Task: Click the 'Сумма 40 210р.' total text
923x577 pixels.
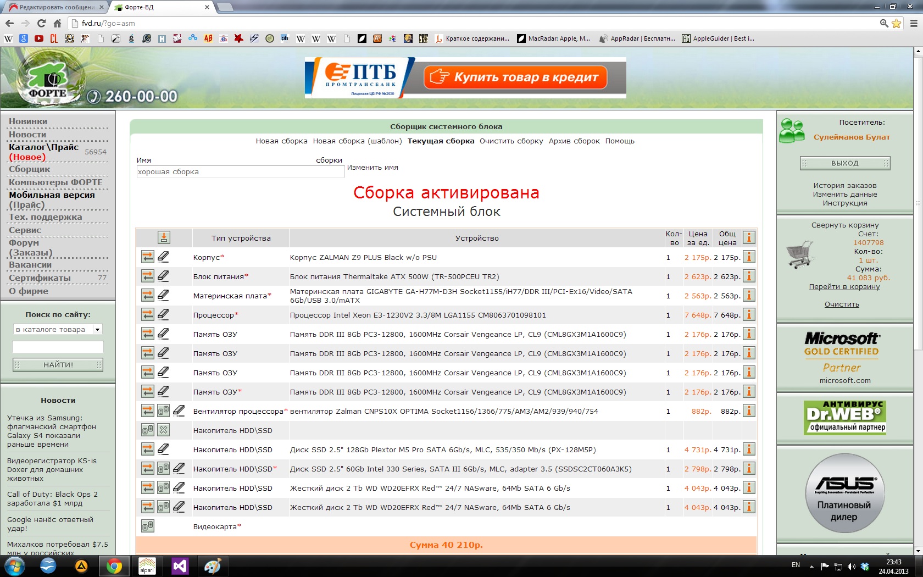Action: (x=446, y=545)
